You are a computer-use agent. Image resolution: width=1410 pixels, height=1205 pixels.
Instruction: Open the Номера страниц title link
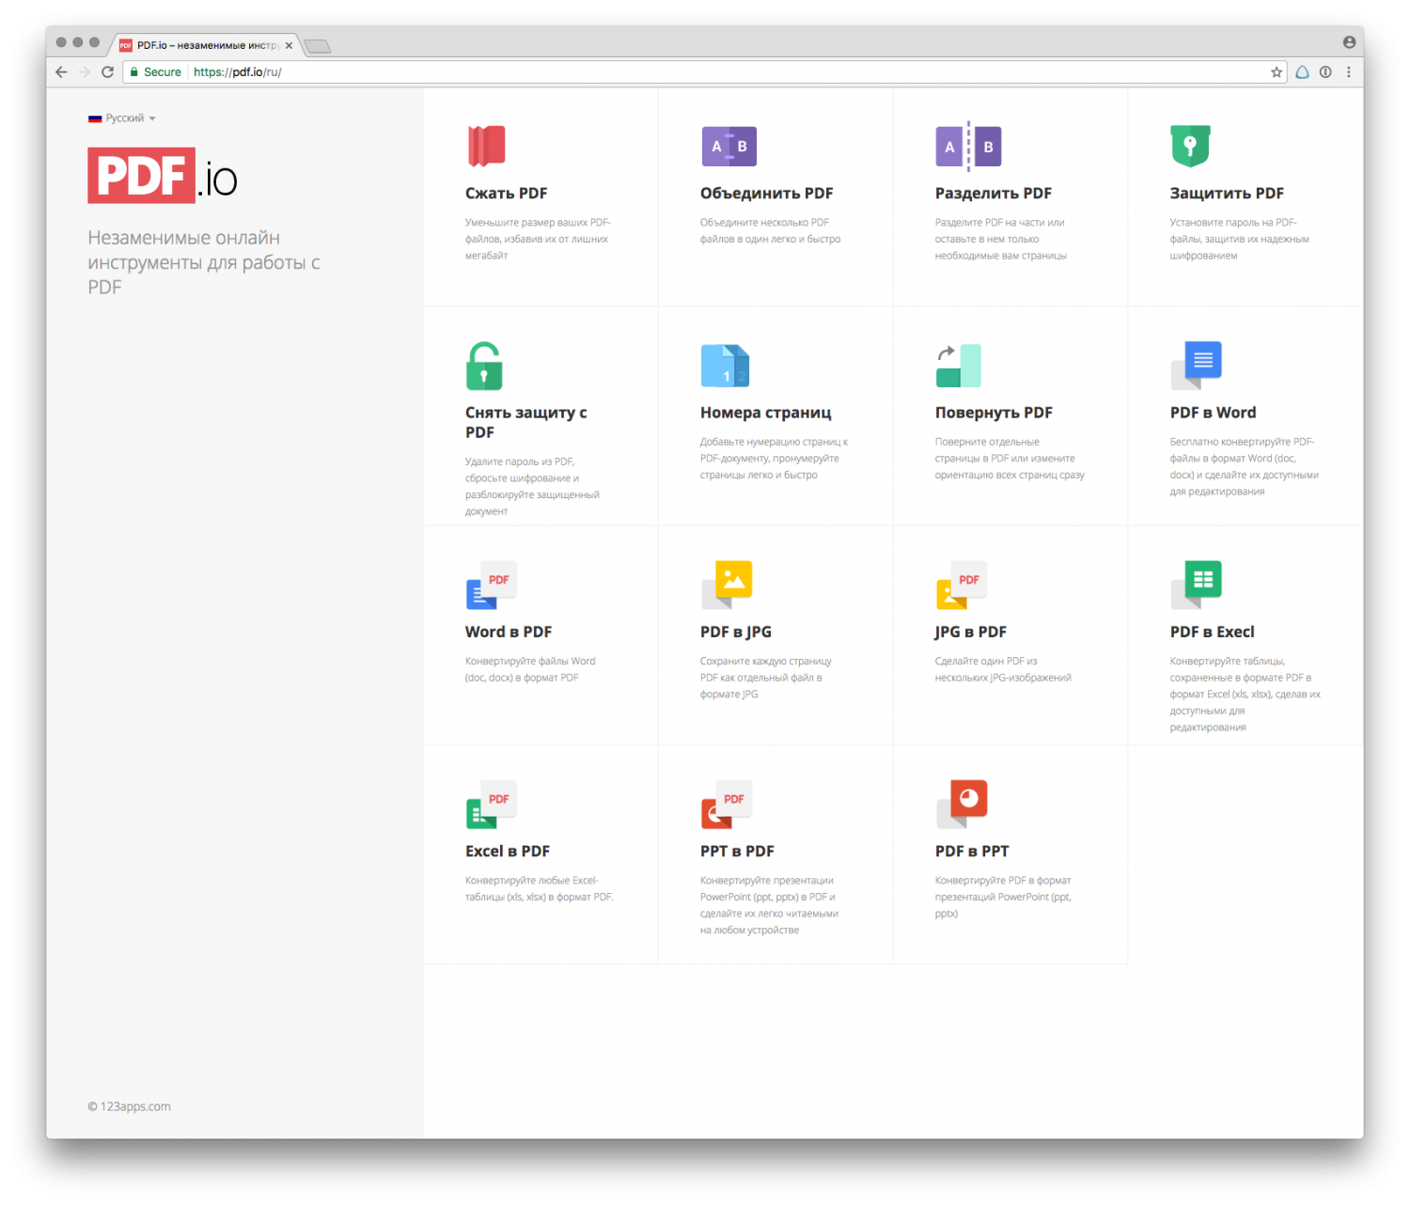point(766,413)
